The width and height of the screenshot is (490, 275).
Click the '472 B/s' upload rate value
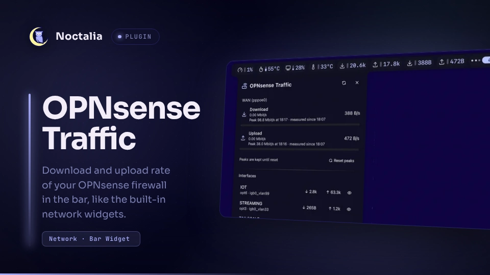pyautogui.click(x=352, y=138)
